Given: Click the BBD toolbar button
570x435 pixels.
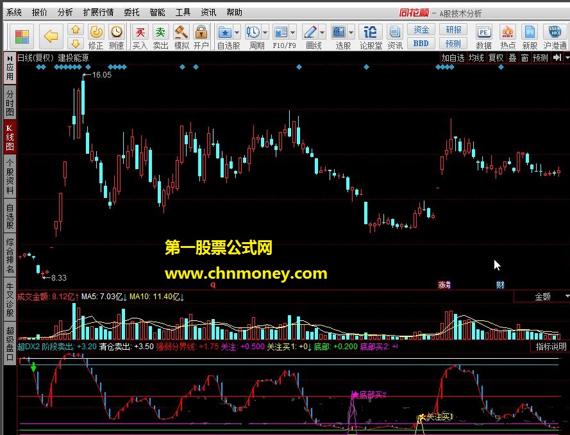Looking at the screenshot, I should [x=421, y=44].
